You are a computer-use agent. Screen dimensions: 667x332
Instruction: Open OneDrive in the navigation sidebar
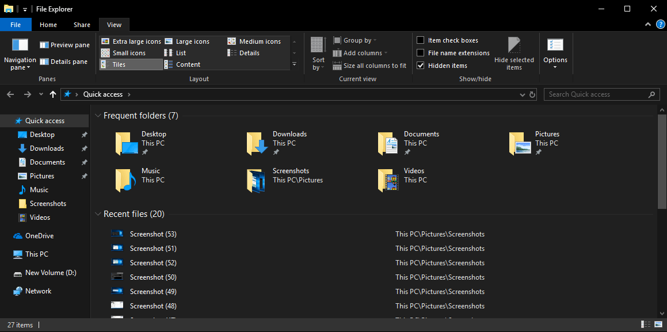(39, 236)
